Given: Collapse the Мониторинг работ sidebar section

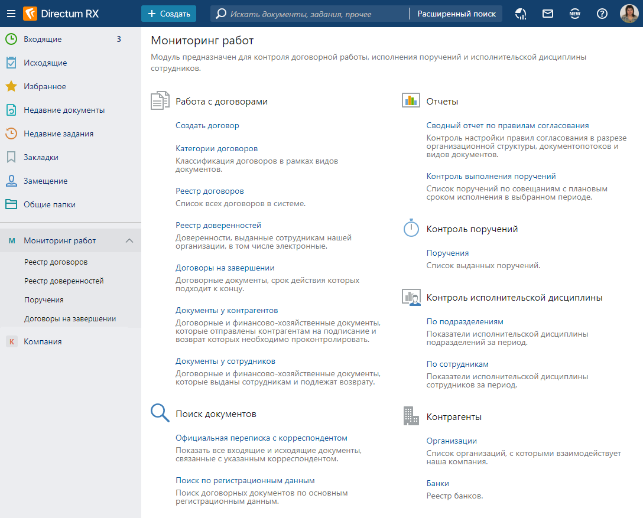Looking at the screenshot, I should pyautogui.click(x=129, y=240).
